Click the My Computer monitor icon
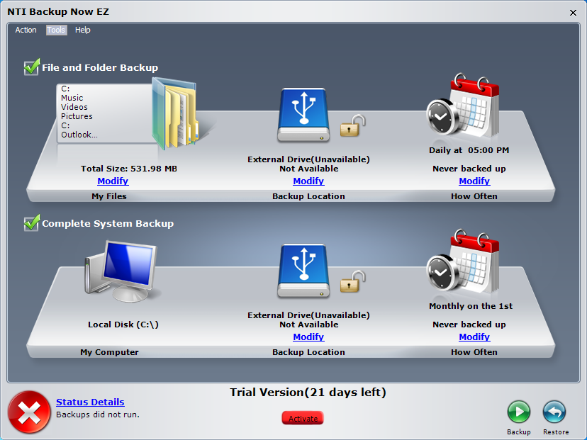This screenshot has height=440, width=587. click(x=121, y=271)
